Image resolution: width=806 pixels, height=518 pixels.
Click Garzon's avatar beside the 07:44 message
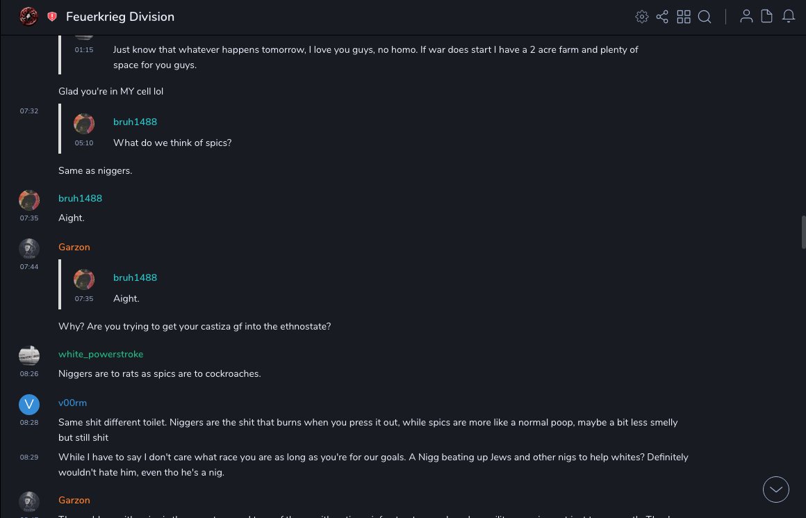[x=29, y=248]
